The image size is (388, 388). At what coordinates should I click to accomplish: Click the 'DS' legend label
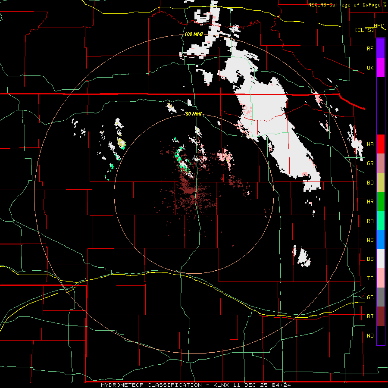click(x=370, y=259)
